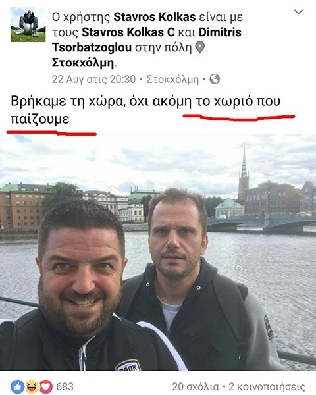View the 20 σχόλια comments
This screenshot has height=395, width=316.
196,386
